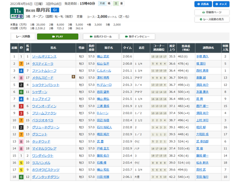The image size is (240, 183).
Task: Select last-3F value 42.2
Action: (x=172, y=177)
